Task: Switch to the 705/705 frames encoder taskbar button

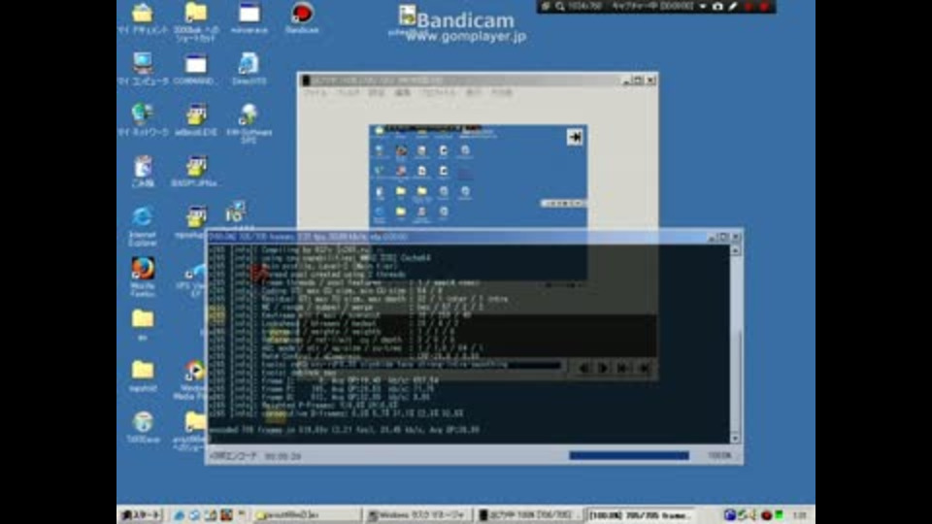Action: coord(641,515)
